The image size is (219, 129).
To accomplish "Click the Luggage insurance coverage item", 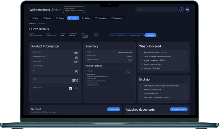I will (x=154, y=61).
